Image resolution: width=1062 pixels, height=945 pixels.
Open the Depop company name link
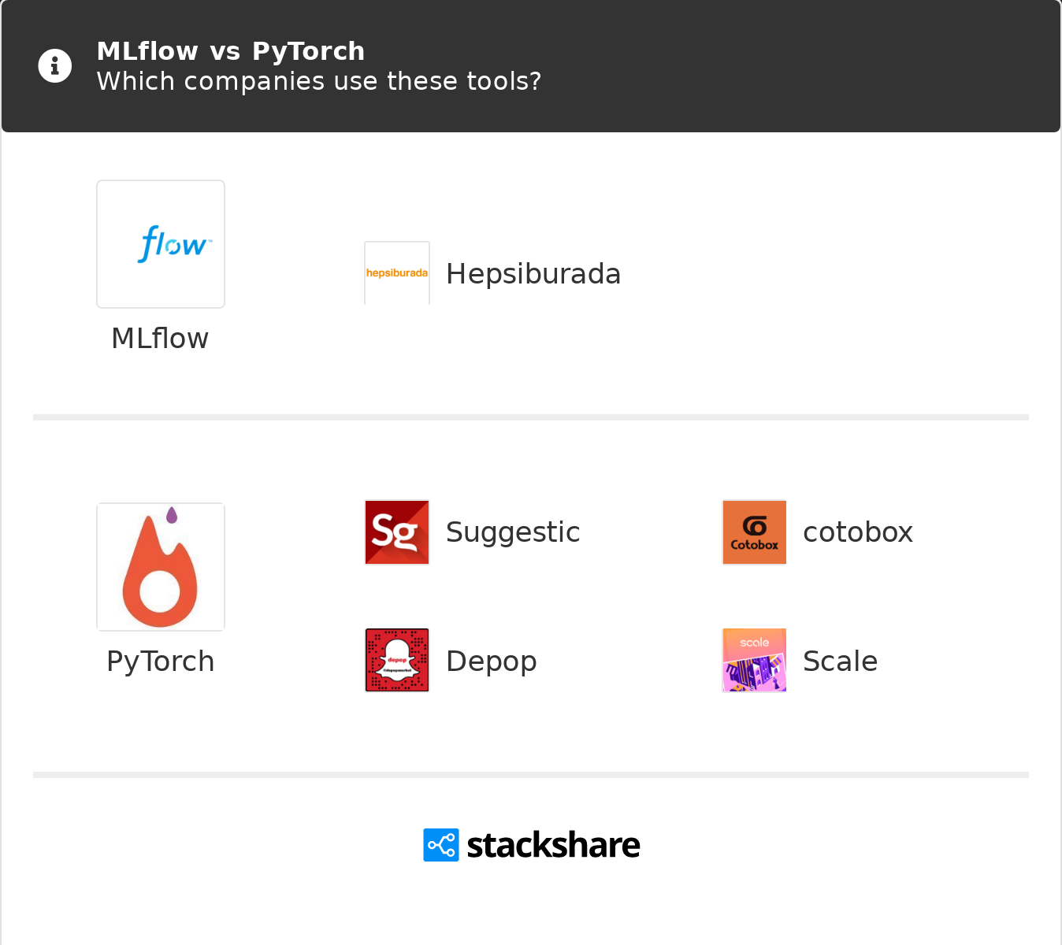(x=492, y=661)
